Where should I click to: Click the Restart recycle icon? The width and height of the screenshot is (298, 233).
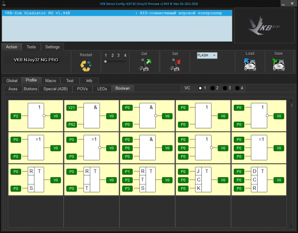pos(86,65)
